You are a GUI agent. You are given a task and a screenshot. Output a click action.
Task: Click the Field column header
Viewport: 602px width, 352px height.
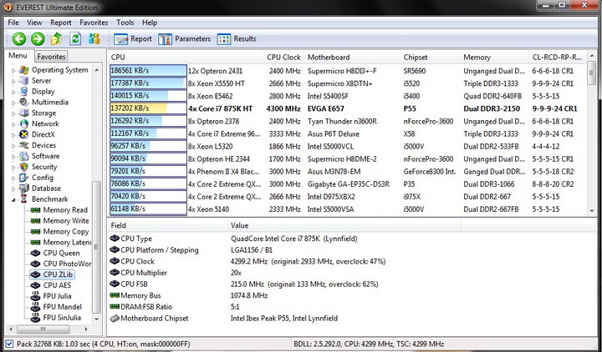(167, 225)
